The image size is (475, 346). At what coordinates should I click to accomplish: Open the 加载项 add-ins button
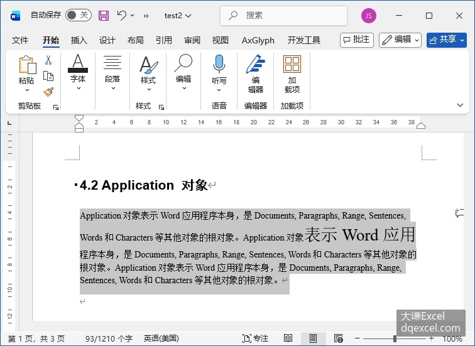[x=292, y=74]
